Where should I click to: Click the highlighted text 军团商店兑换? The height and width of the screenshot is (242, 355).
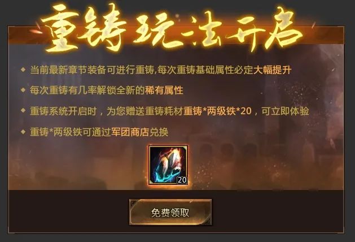pos(139,132)
